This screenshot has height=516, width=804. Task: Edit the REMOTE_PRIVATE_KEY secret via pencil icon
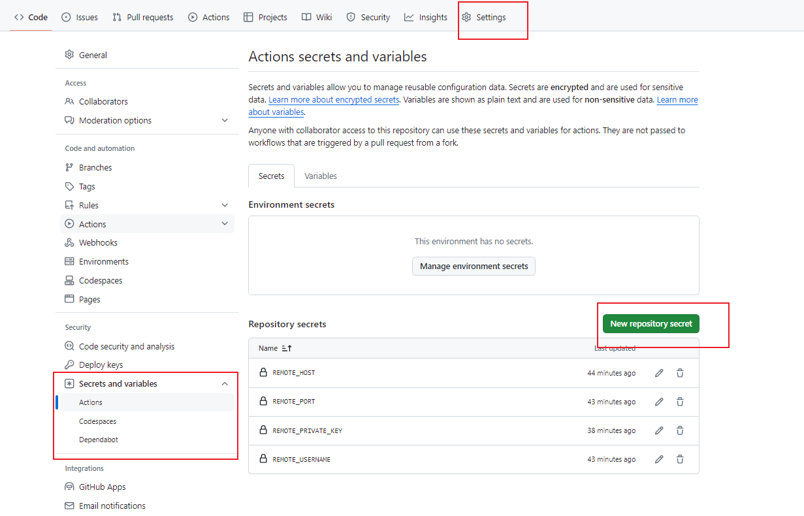[659, 430]
